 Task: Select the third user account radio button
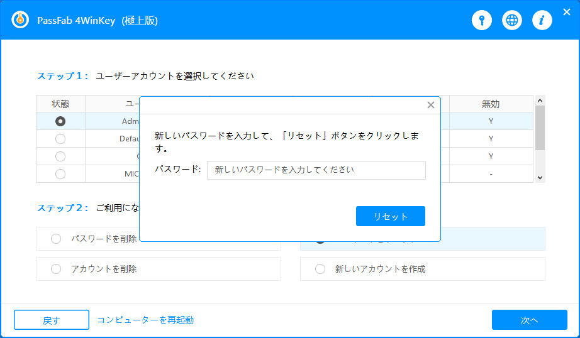coord(60,156)
